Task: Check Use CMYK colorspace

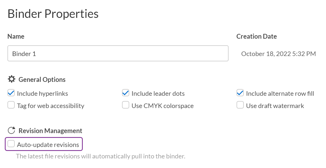Action: [125, 105]
